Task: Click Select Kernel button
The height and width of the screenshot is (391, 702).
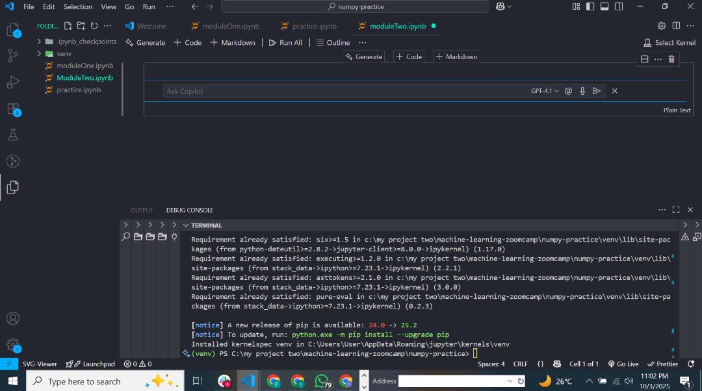Action: (x=669, y=42)
